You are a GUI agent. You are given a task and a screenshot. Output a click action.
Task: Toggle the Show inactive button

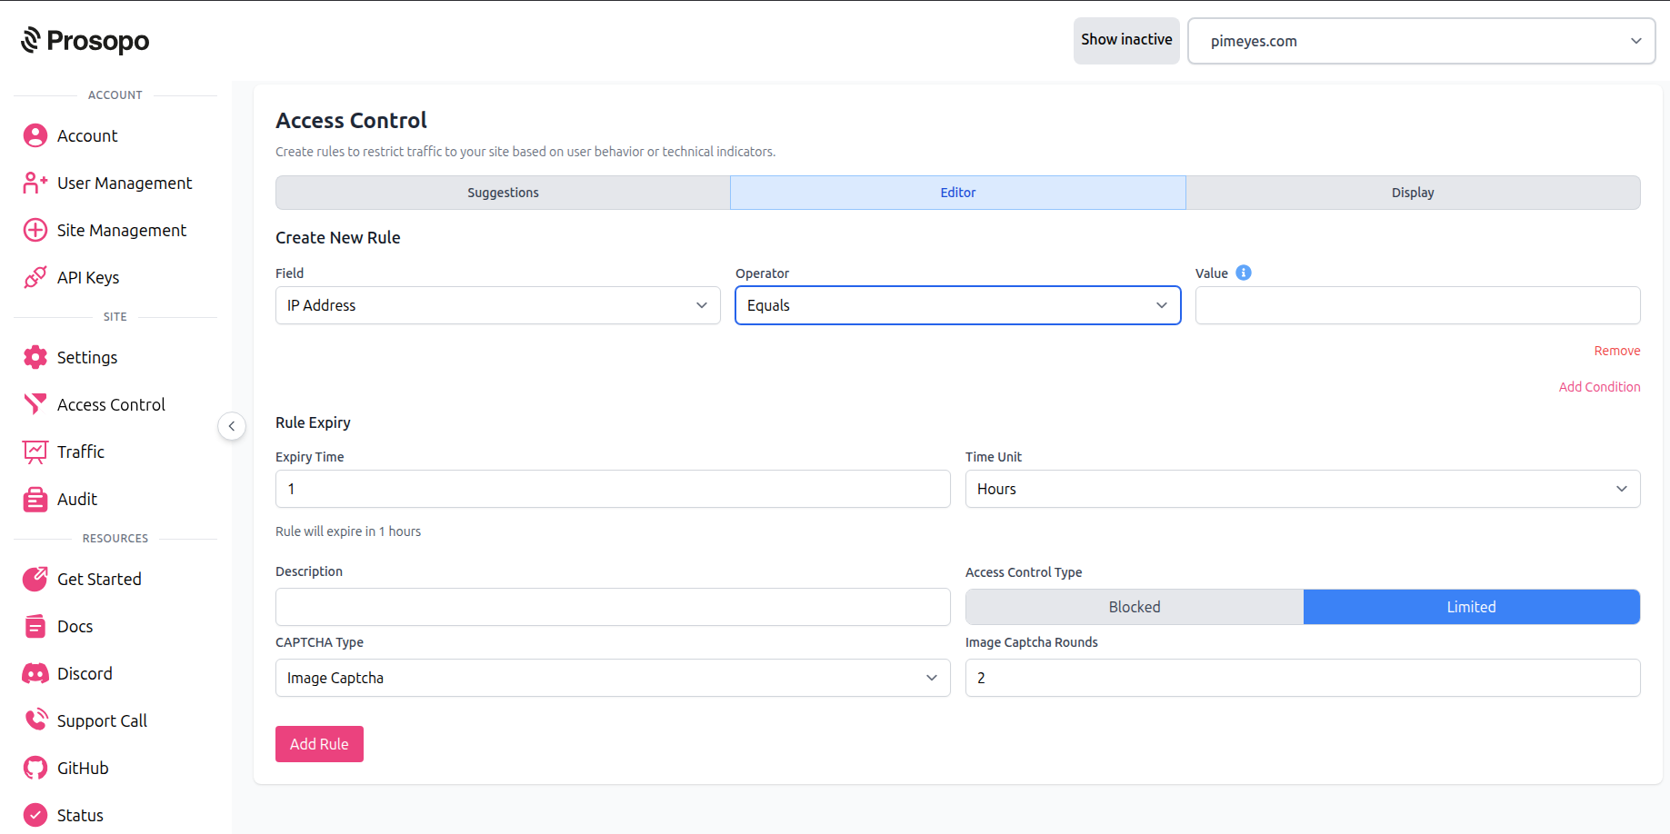1126,41
